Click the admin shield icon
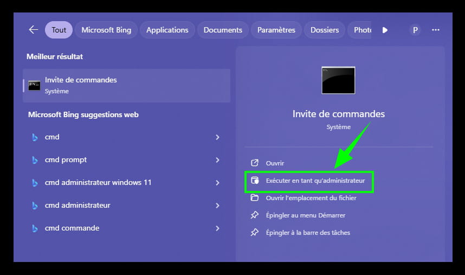The width and height of the screenshot is (465, 275). (255, 180)
